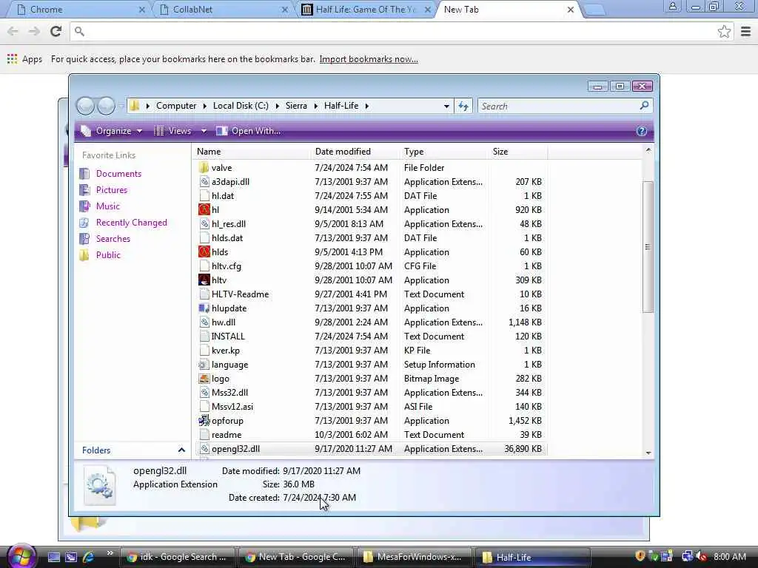This screenshot has width=758, height=568.
Task: Sort by Type column header
Action: pyautogui.click(x=444, y=151)
